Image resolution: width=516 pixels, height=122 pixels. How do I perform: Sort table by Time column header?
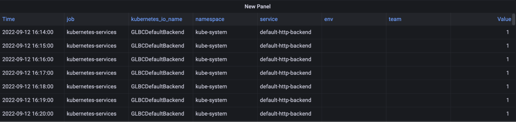[x=9, y=19]
